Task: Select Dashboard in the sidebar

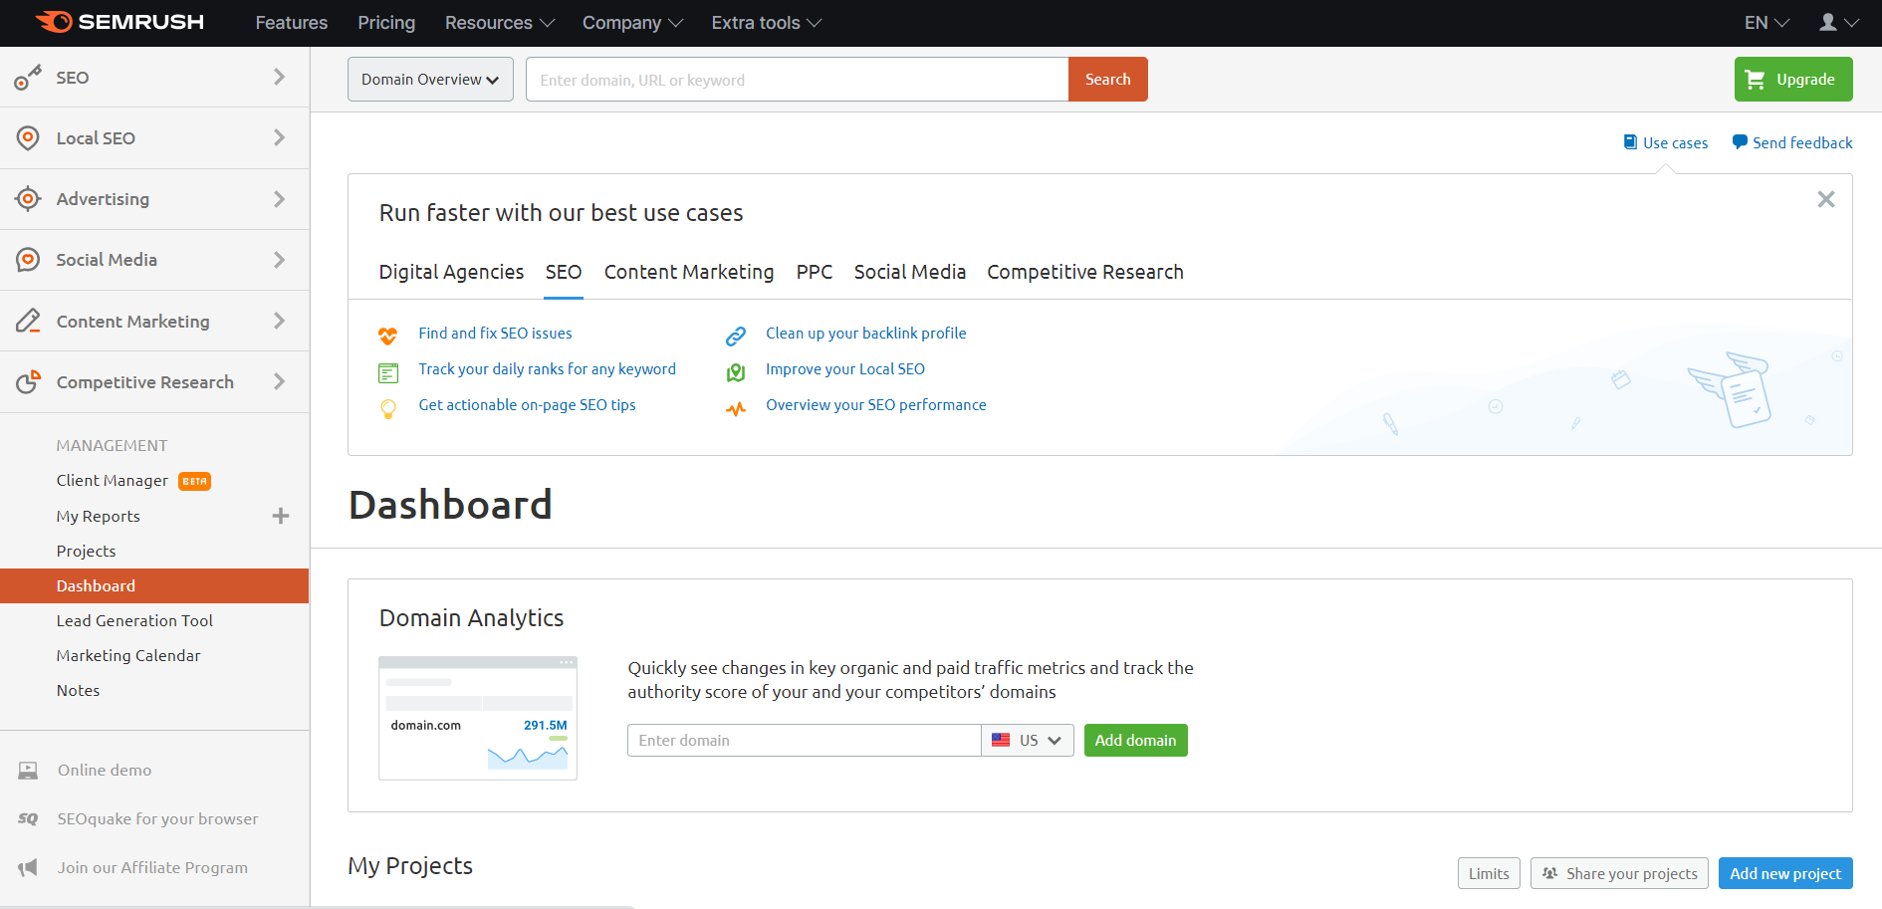Action: (x=154, y=585)
